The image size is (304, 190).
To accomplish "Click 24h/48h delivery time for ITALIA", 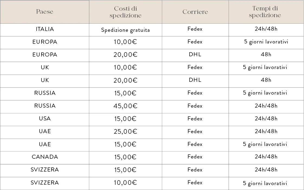I will (266, 29).
